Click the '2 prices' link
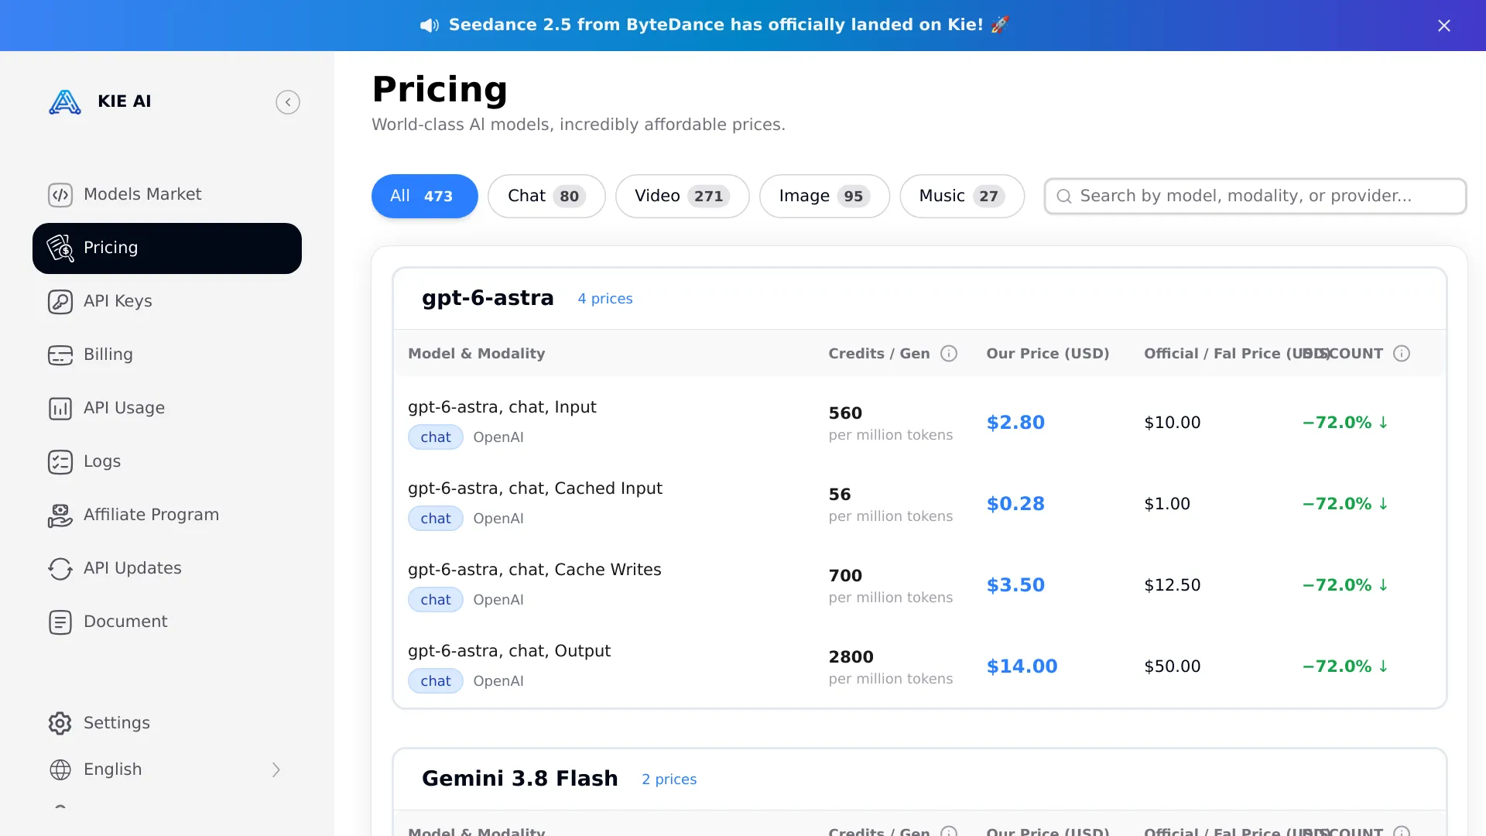 pyautogui.click(x=669, y=779)
